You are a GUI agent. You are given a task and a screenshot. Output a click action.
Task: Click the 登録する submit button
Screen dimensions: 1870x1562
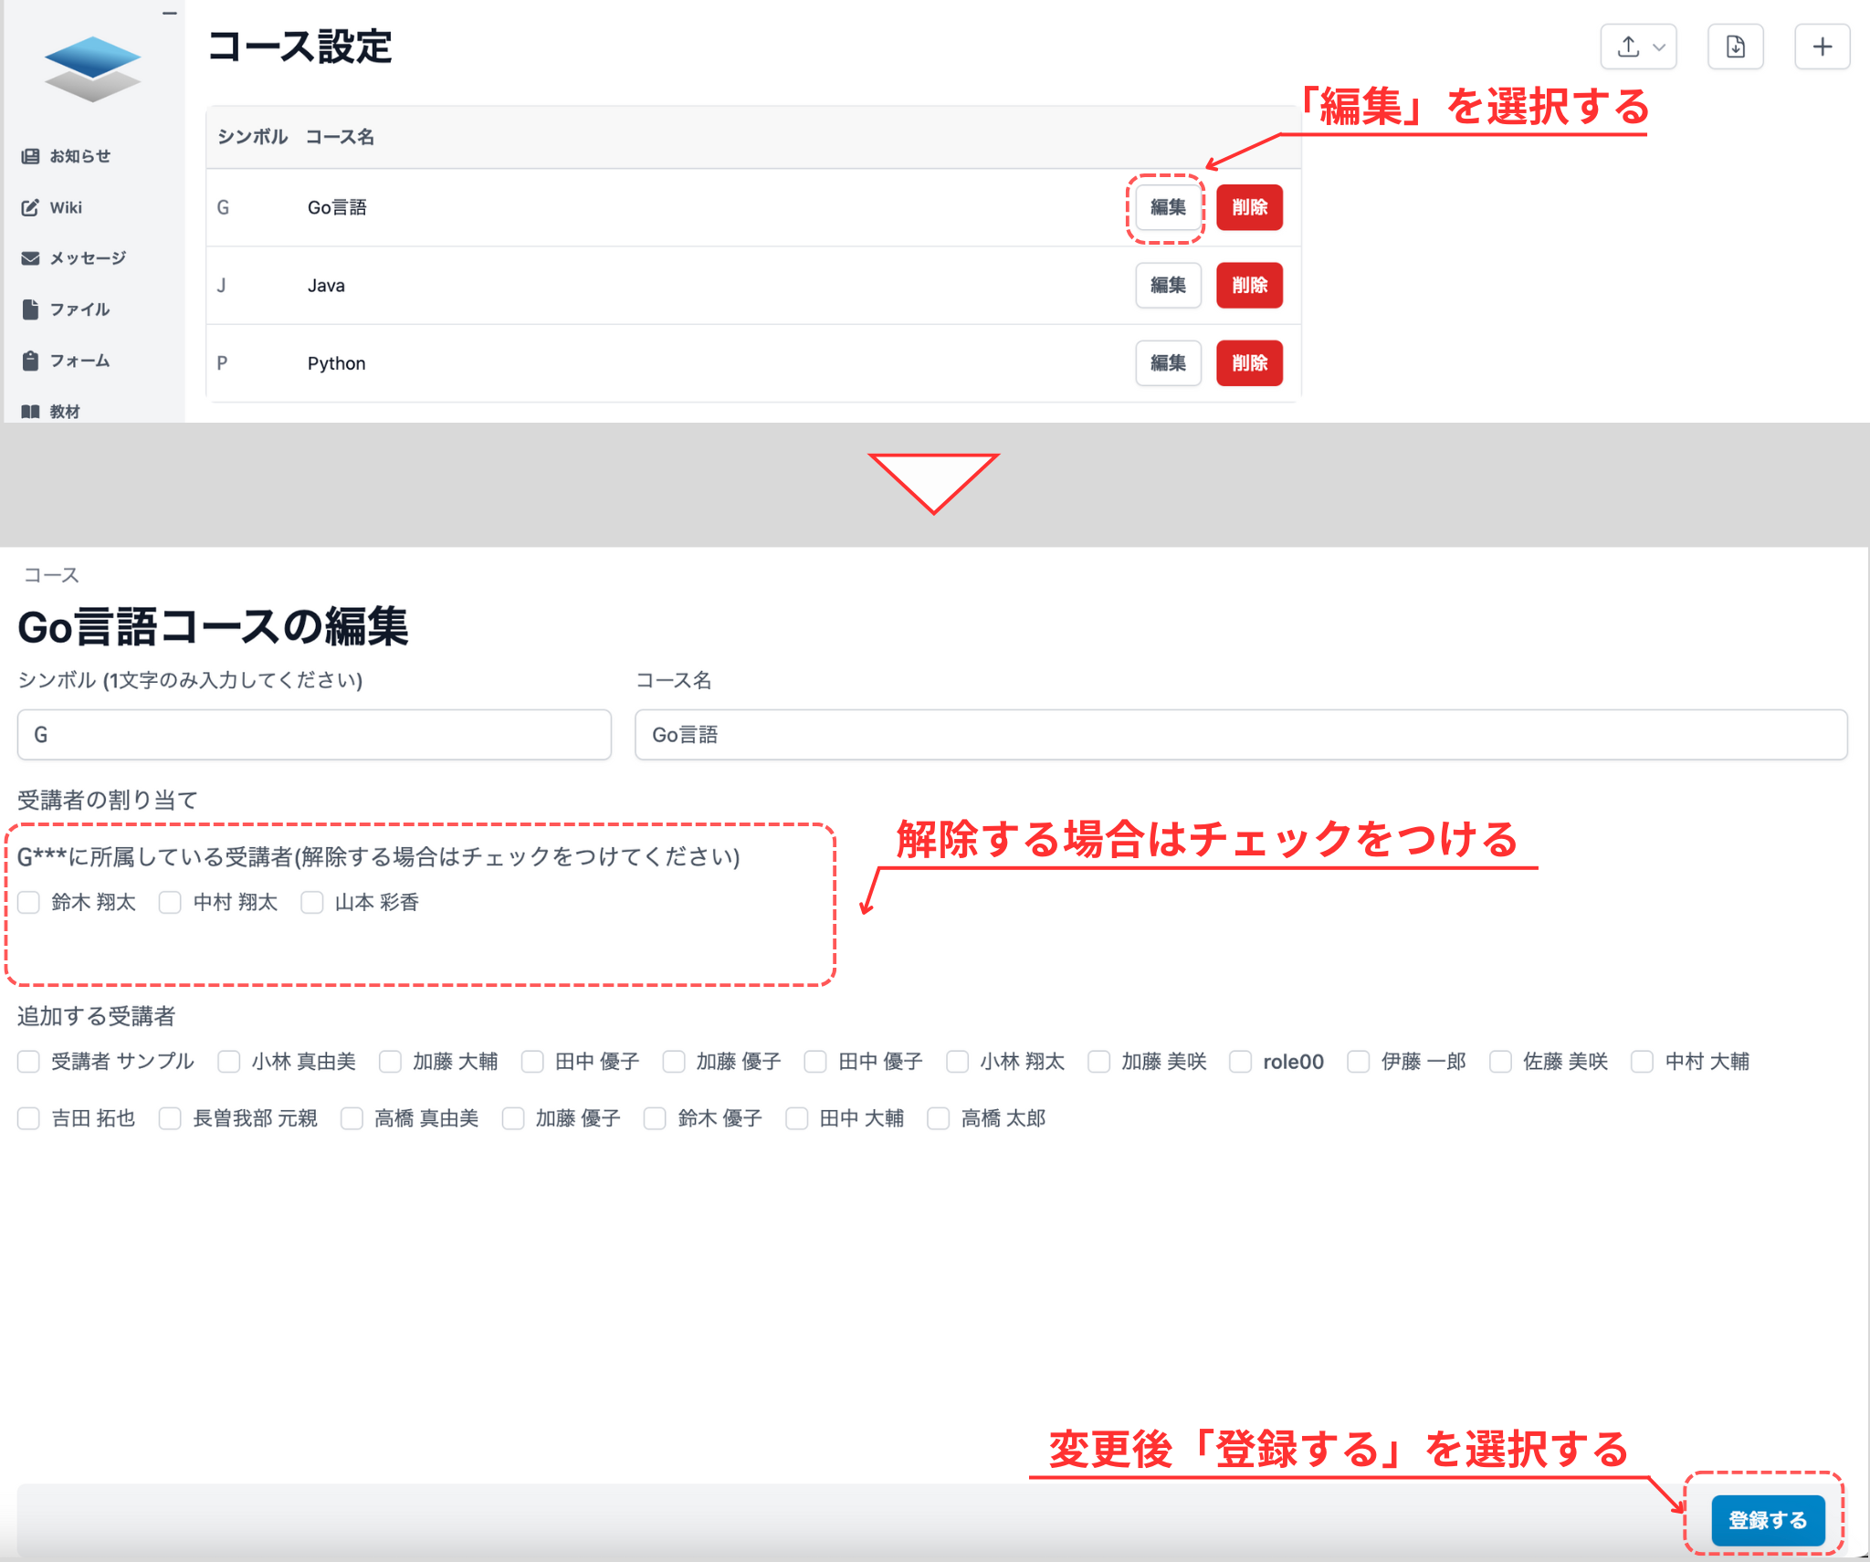click(1769, 1519)
